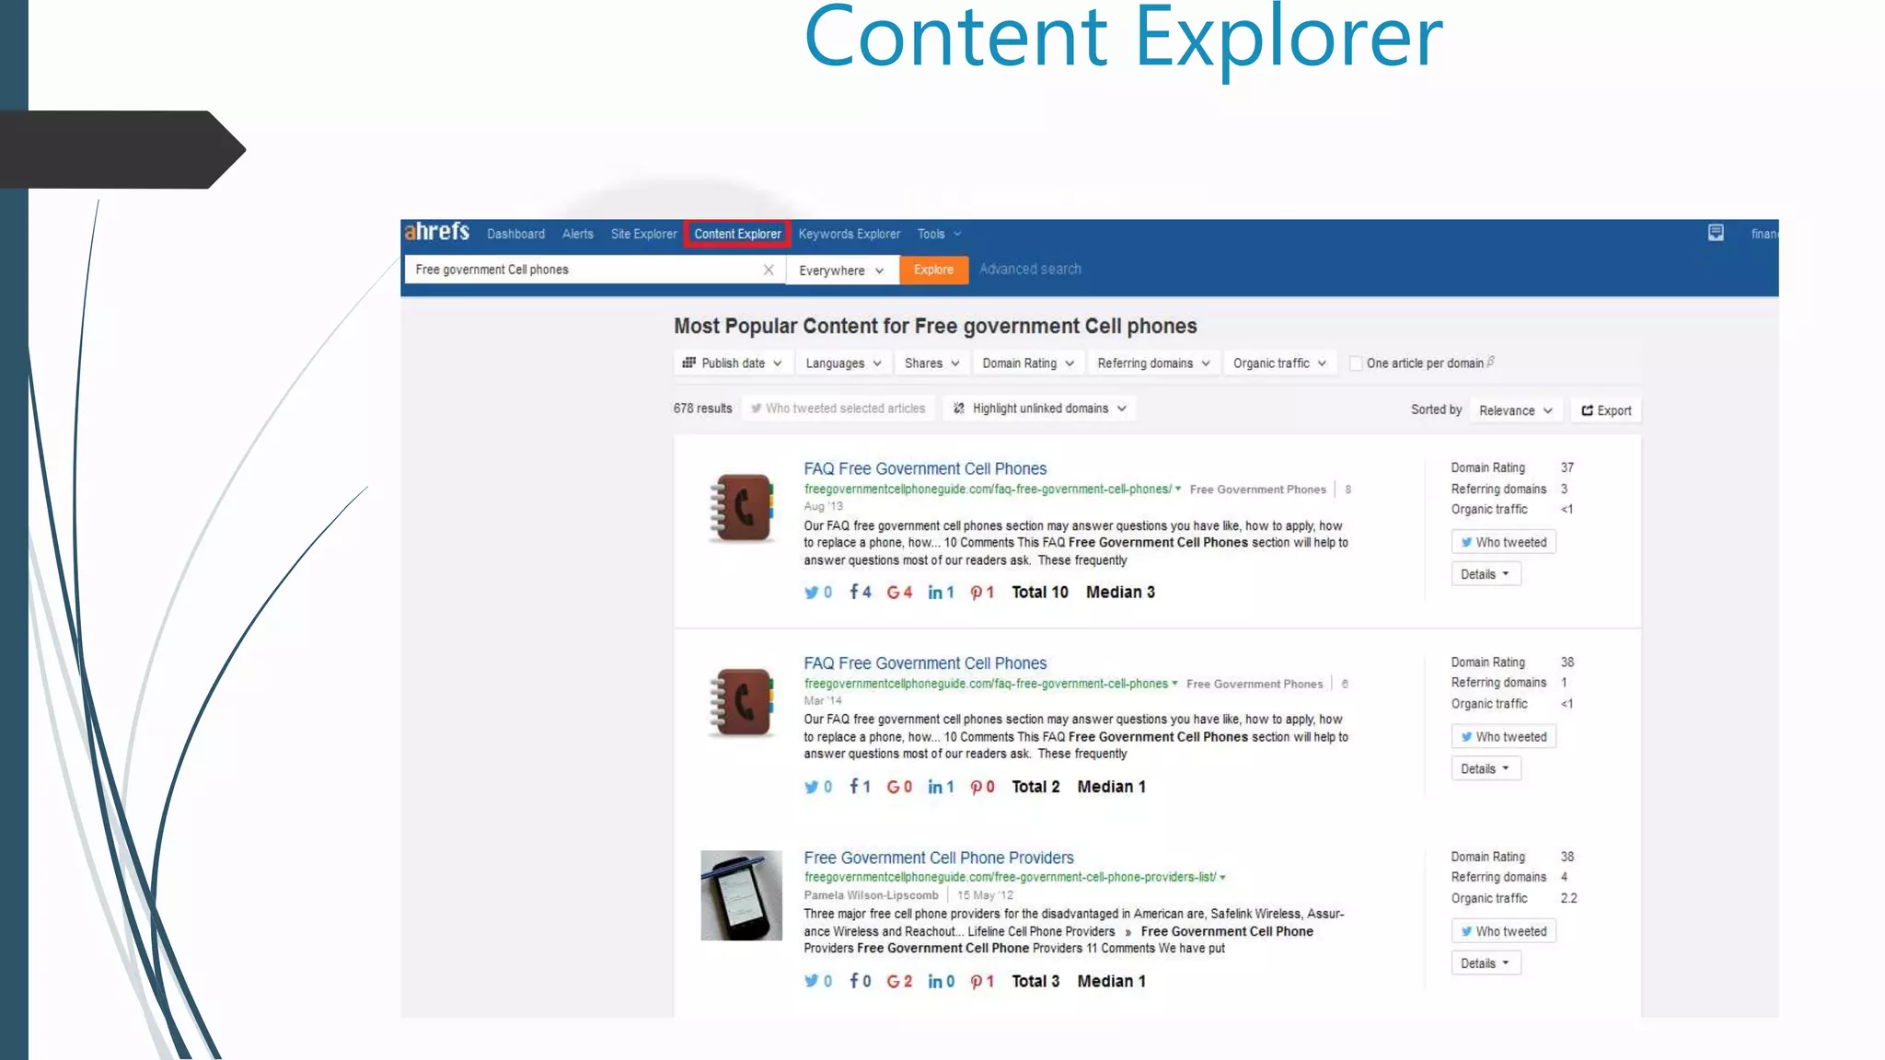This screenshot has width=1885, height=1060.
Task: Go to the Dashboard tab
Action: [515, 234]
